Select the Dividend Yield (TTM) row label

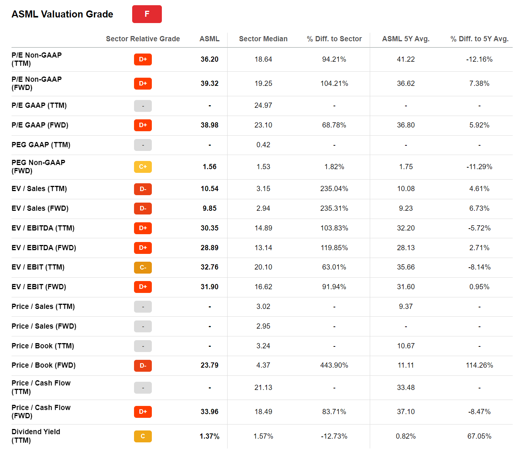36,436
